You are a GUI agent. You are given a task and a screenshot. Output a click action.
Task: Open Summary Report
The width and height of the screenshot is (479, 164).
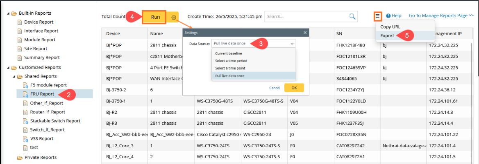coord(42,57)
